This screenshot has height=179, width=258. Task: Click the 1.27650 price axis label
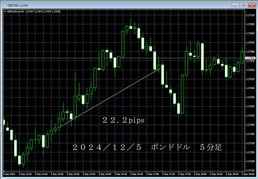[250, 33]
